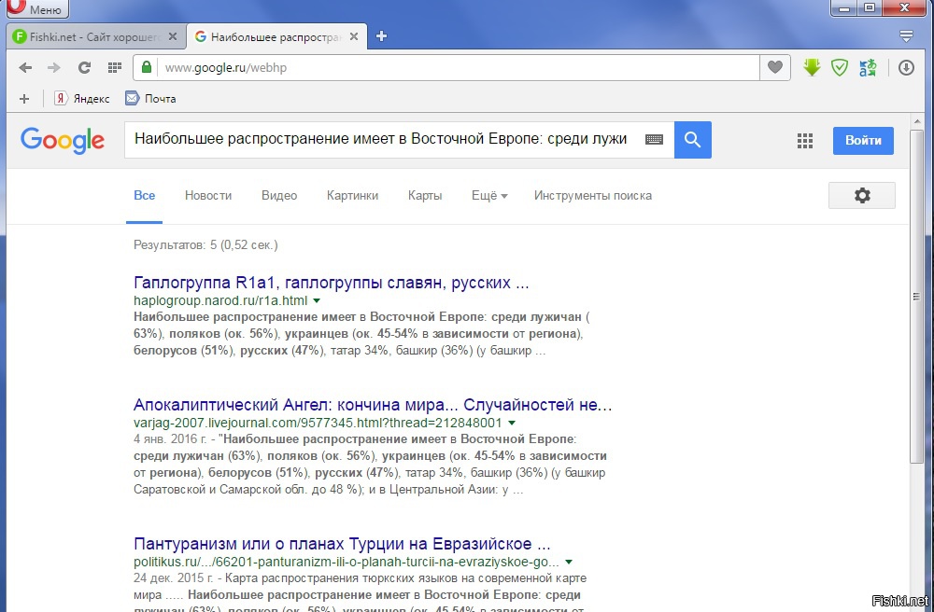Click the Результатов: 5 (0,52 сек.) text

point(205,245)
